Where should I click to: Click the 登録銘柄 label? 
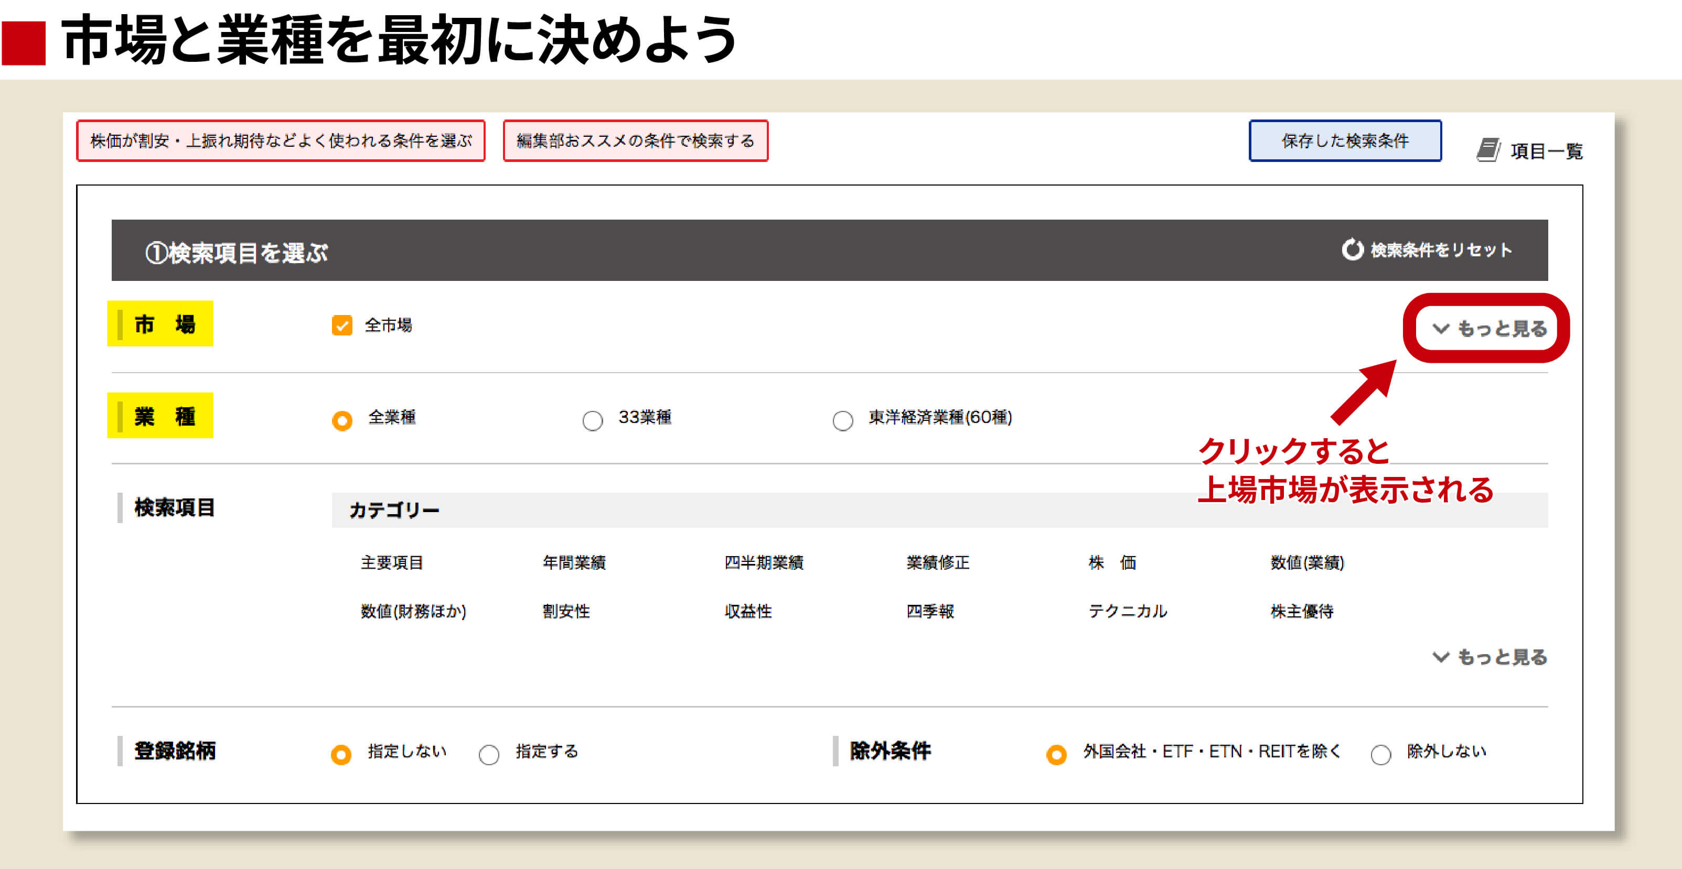[x=174, y=751]
